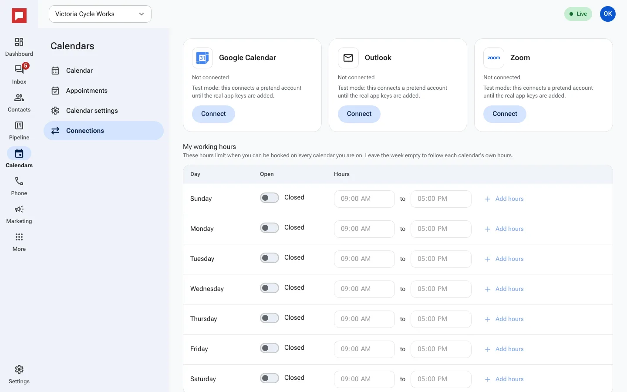
Task: Go to Appointments
Action: pyautogui.click(x=104, y=91)
